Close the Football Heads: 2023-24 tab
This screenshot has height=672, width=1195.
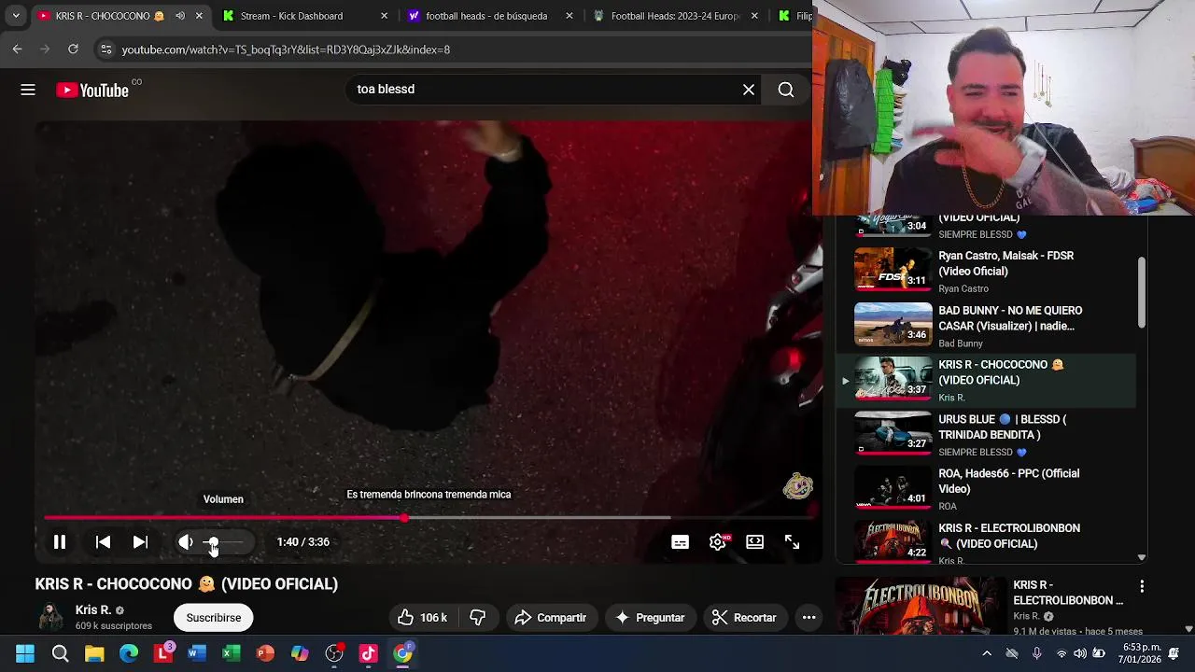click(x=754, y=16)
